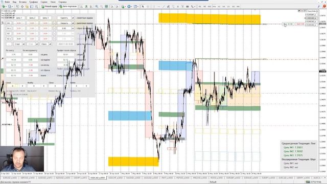Open the Periods clock icon
The image size is (327, 184).
pos(129,7)
